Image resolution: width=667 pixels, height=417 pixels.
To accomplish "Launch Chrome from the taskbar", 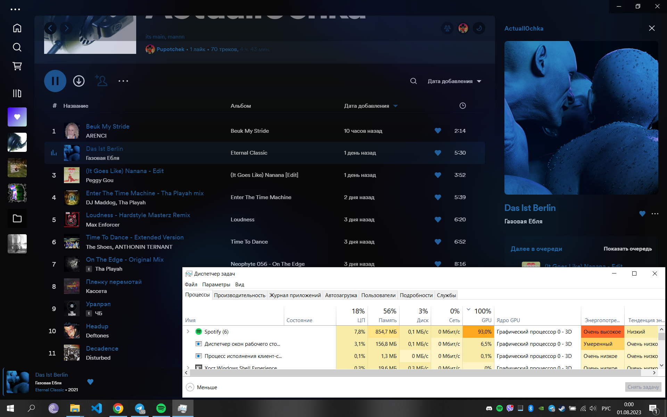I will point(118,408).
